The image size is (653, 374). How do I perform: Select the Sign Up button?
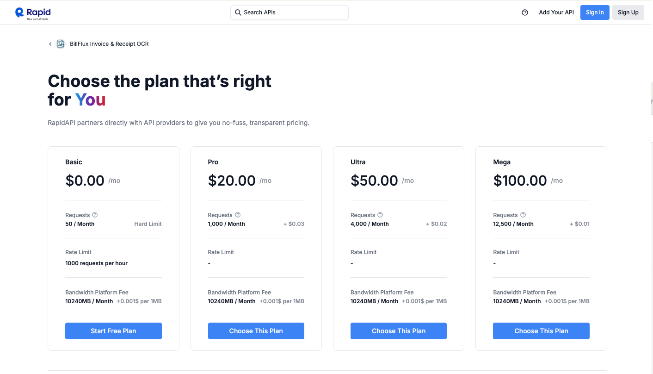[628, 12]
